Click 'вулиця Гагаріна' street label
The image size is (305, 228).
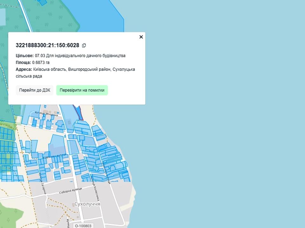pyautogui.click(x=43, y=184)
